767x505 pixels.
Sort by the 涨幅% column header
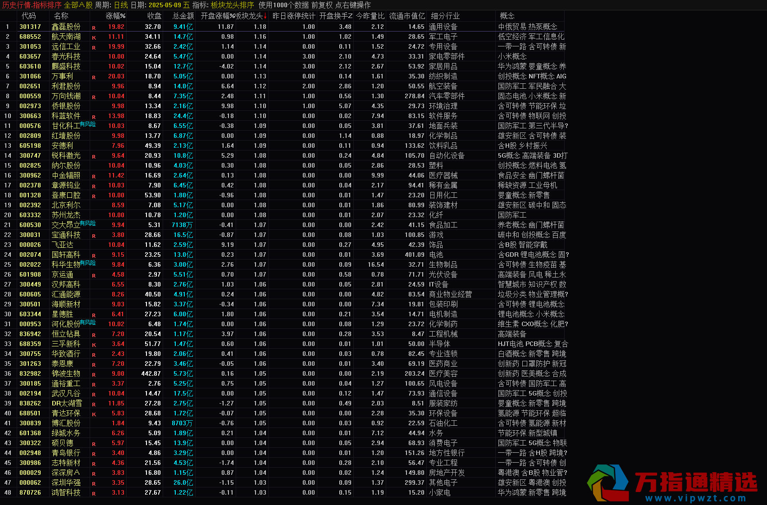(115, 16)
